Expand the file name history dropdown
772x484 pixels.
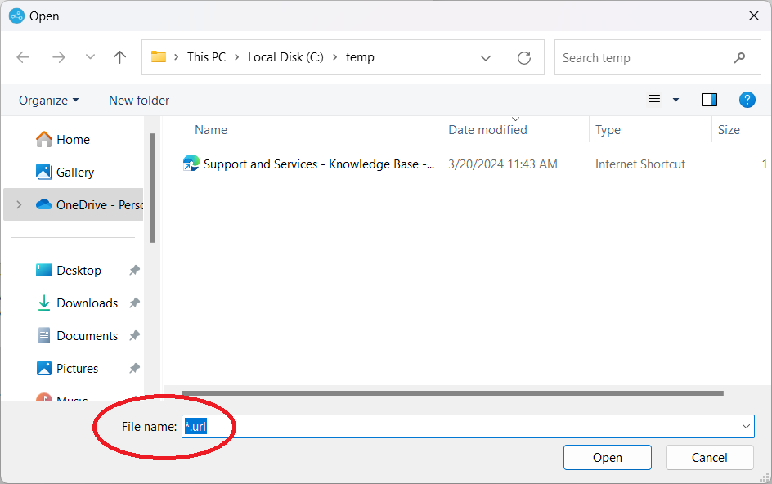click(x=744, y=426)
